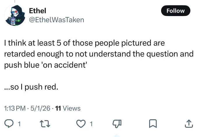Downvote the tweet with the thumbs-down icon
The height and width of the screenshot is (137, 198).
(117, 124)
